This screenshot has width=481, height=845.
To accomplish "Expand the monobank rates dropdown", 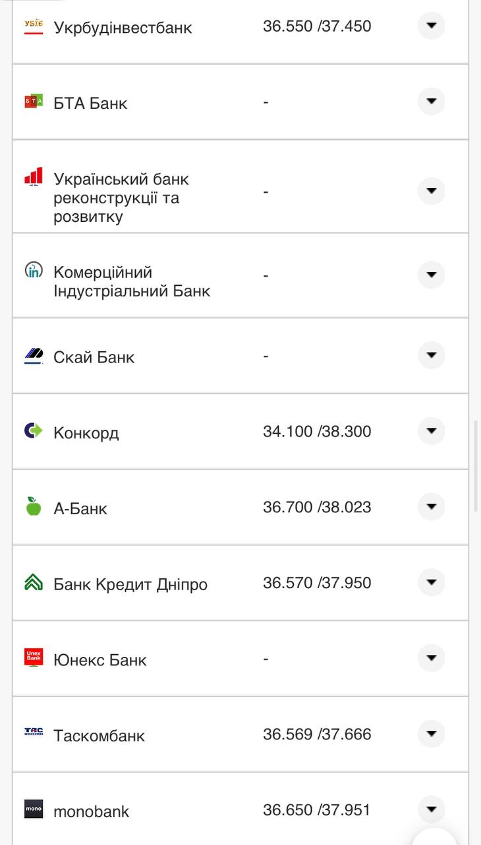I will pyautogui.click(x=431, y=809).
